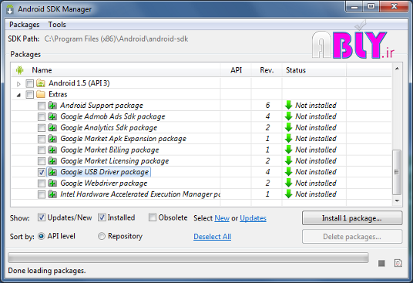The height and width of the screenshot is (283, 413).
Task: Click the Android Support package icon
Action: point(52,106)
